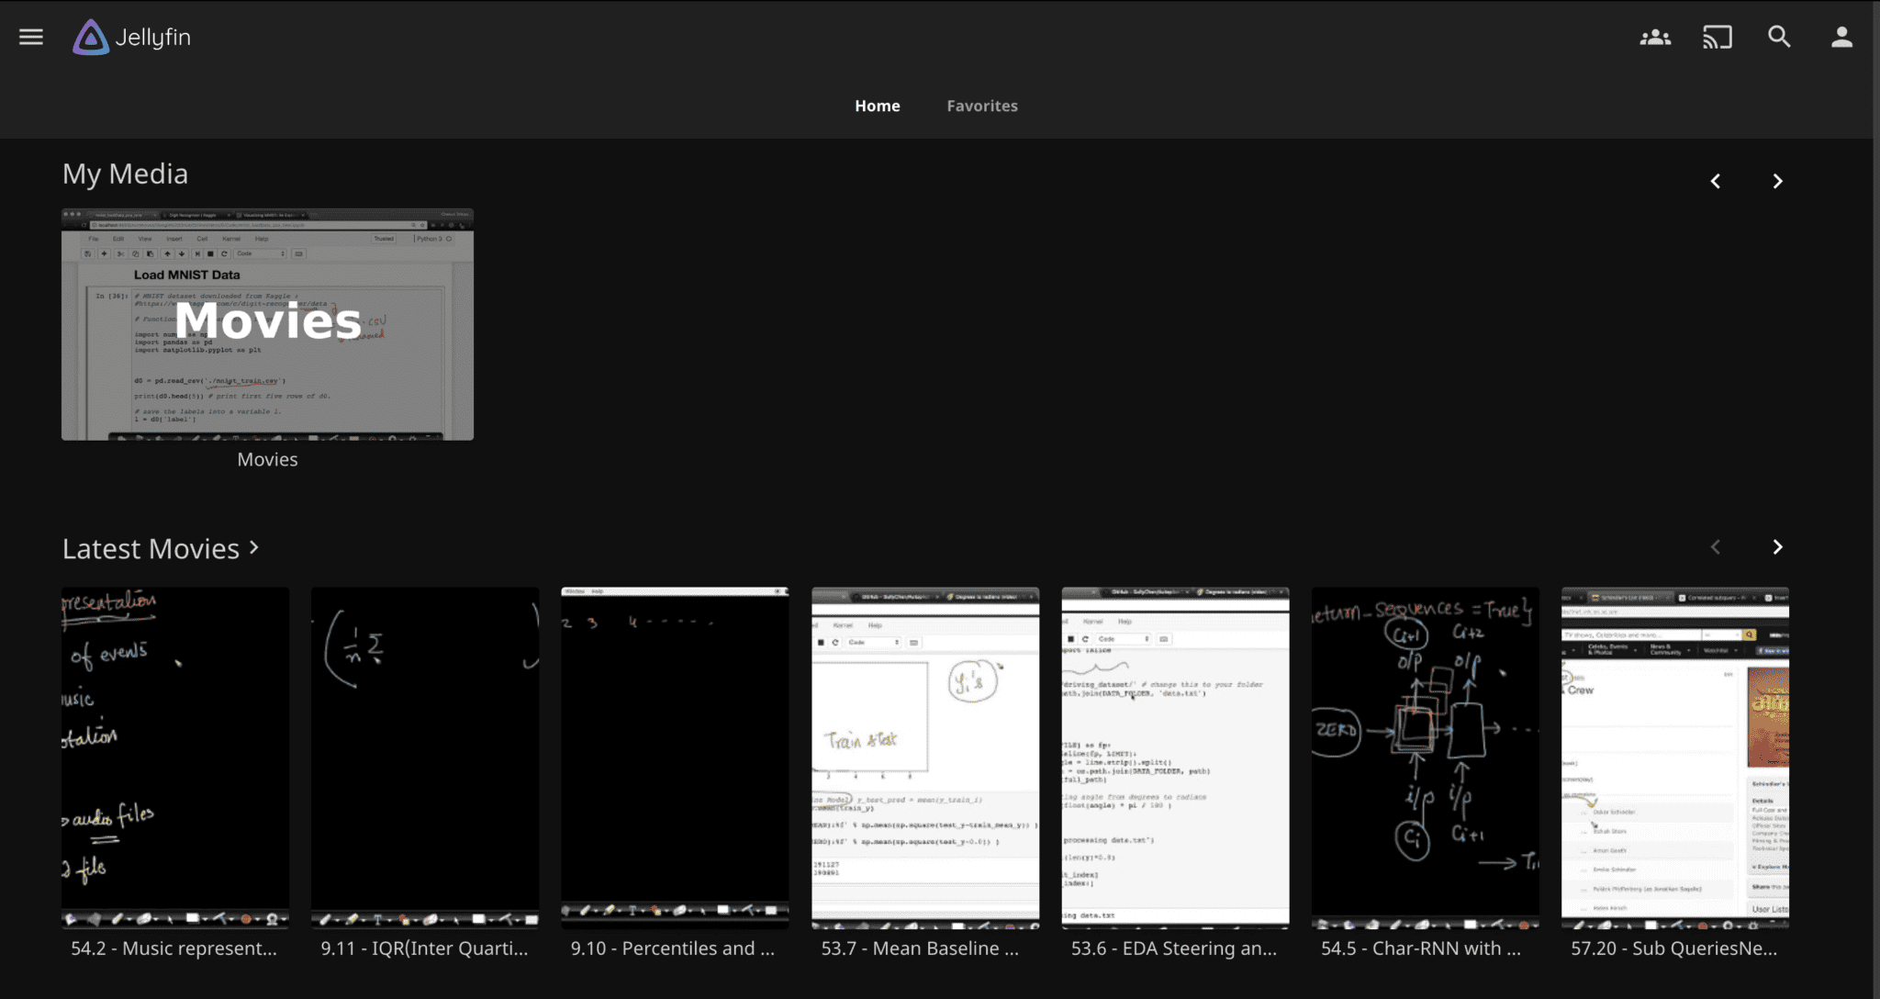Click the Movies label under card
Viewport: 1880px width, 999px height.
pyautogui.click(x=267, y=459)
